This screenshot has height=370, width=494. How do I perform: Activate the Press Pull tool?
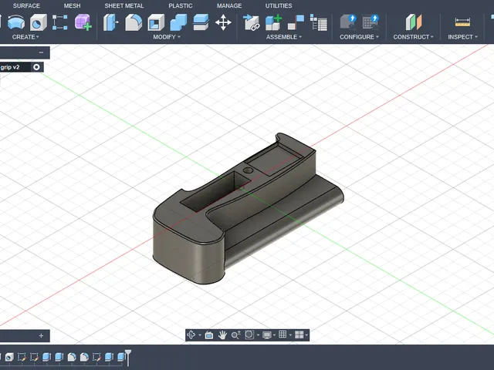pyautogui.click(x=110, y=22)
